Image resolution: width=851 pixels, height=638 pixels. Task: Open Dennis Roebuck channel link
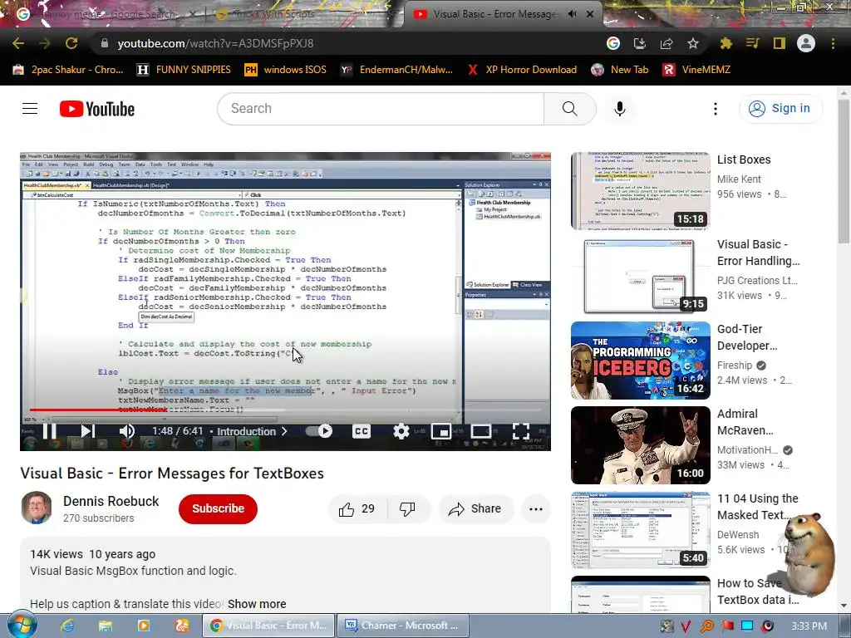point(111,501)
